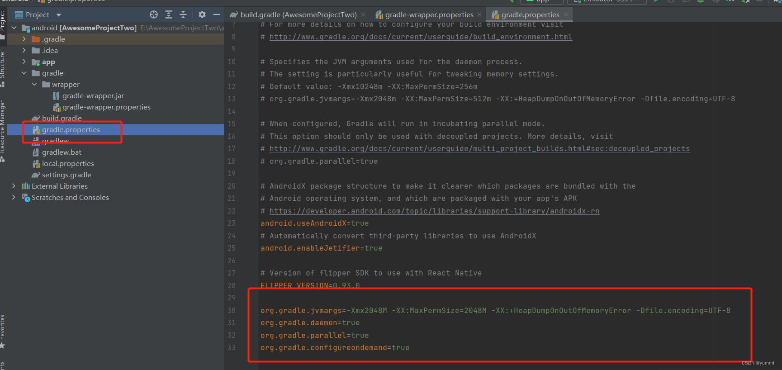The image size is (782, 370).
Task: Switch to gradle-wrapper.properties tab
Action: 429,14
